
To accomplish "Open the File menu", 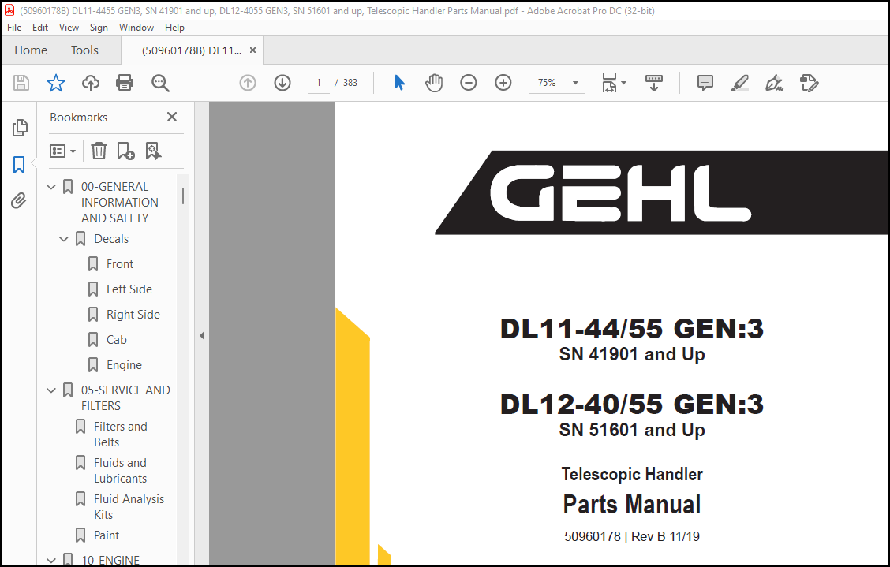I will [14, 28].
